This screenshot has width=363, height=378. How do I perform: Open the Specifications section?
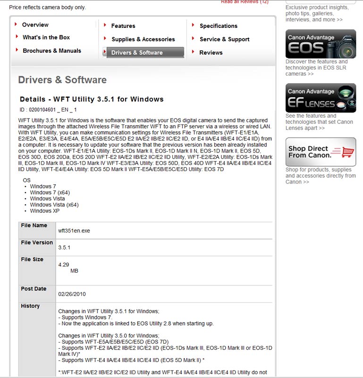[x=219, y=26]
